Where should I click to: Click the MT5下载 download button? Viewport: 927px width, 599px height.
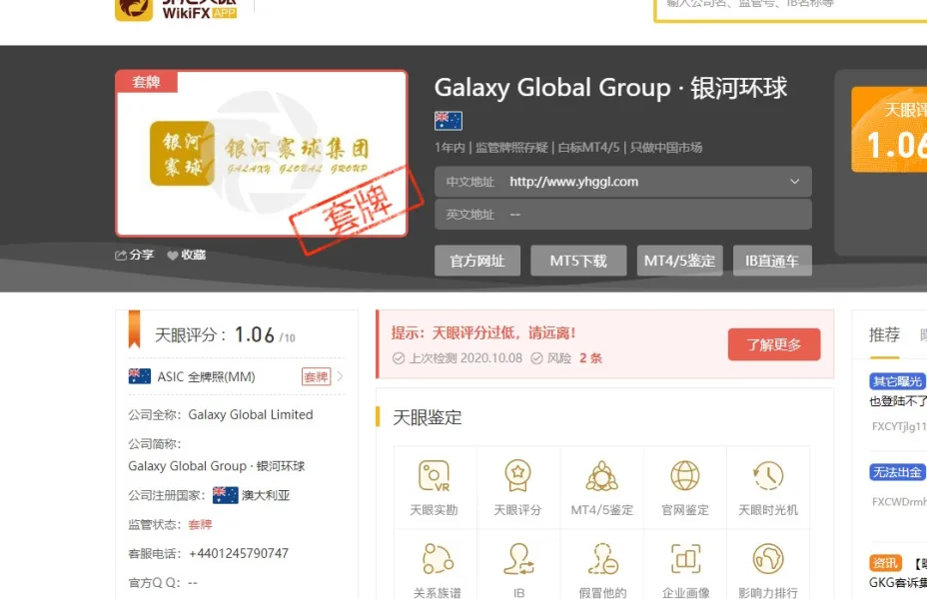(x=578, y=261)
